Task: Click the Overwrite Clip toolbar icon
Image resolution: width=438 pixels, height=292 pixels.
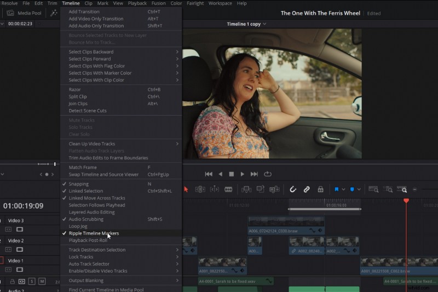Action: pyautogui.click(x=261, y=189)
